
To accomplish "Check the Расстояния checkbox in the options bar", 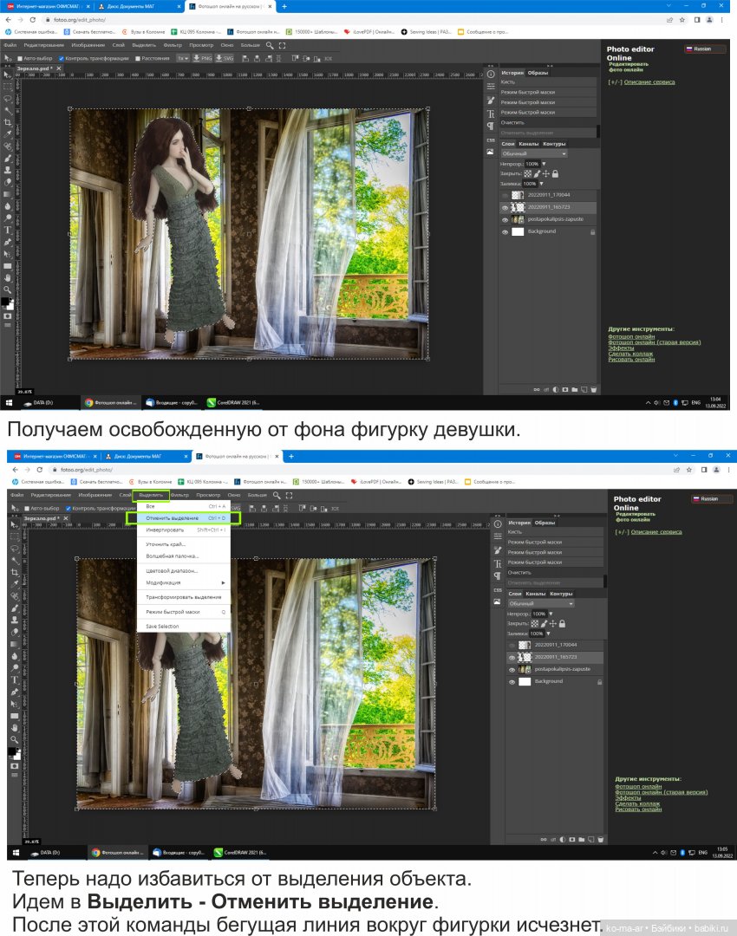I will click(x=137, y=58).
